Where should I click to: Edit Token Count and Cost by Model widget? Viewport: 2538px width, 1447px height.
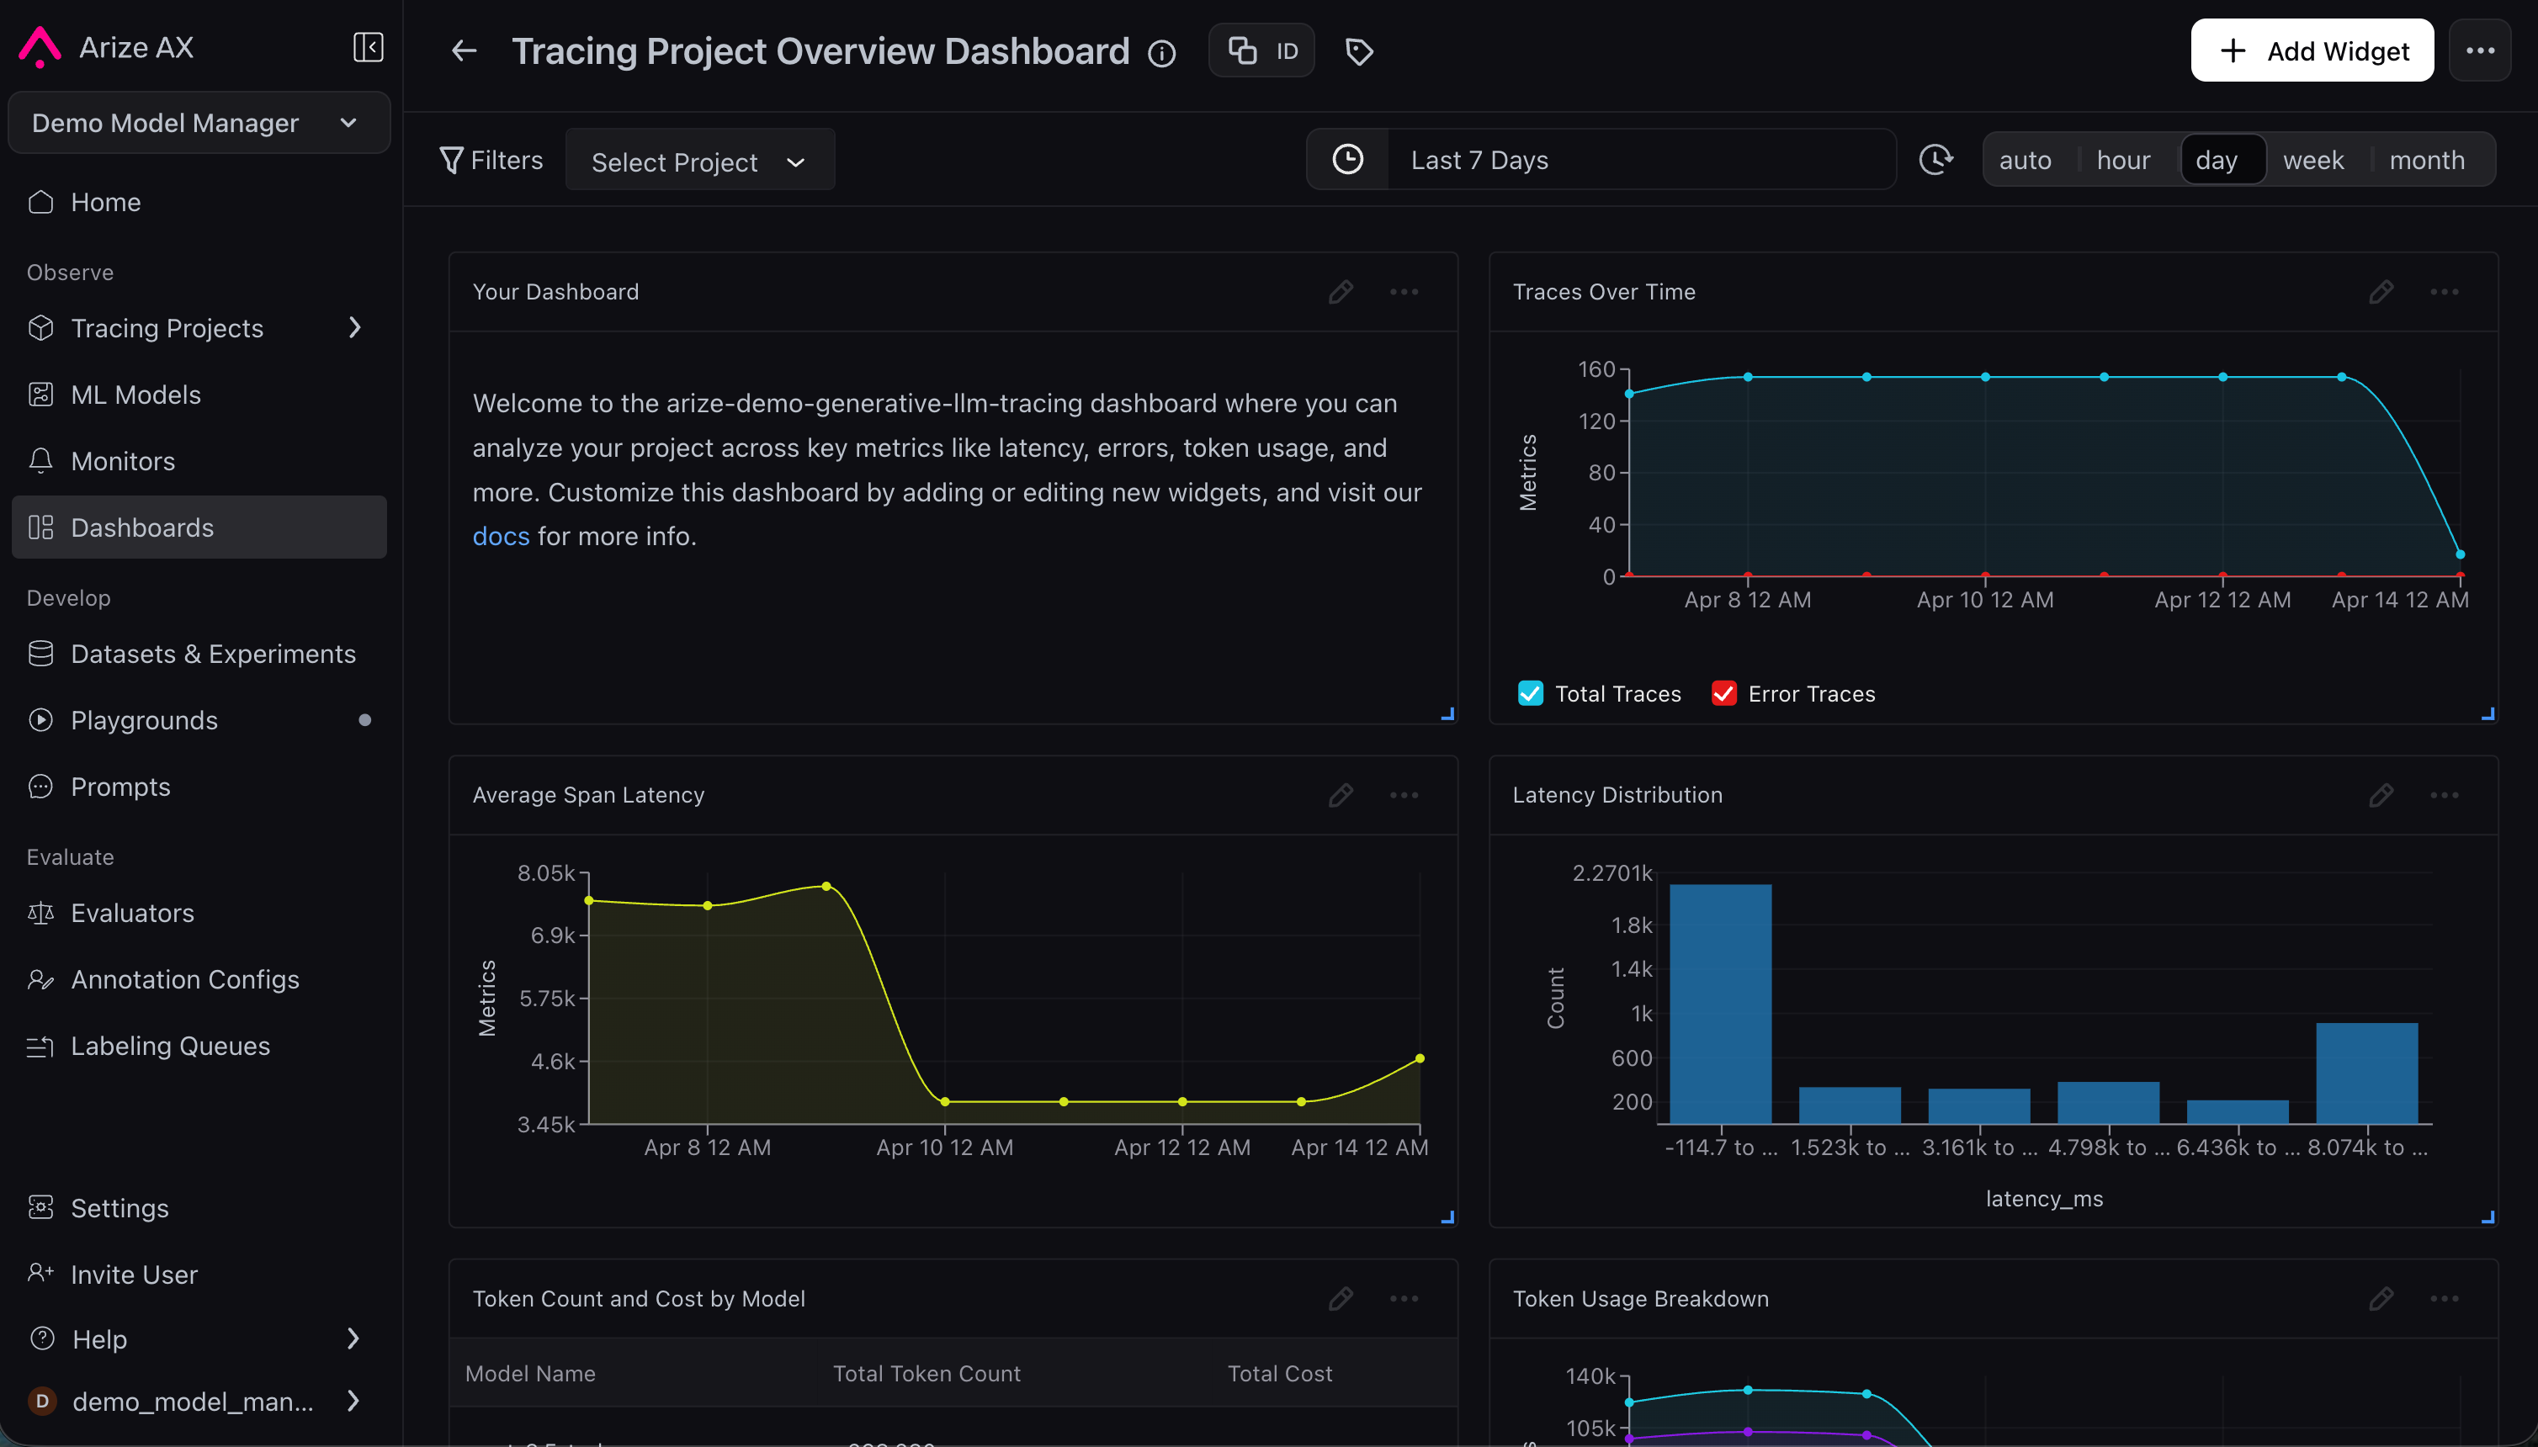[x=1340, y=1298]
